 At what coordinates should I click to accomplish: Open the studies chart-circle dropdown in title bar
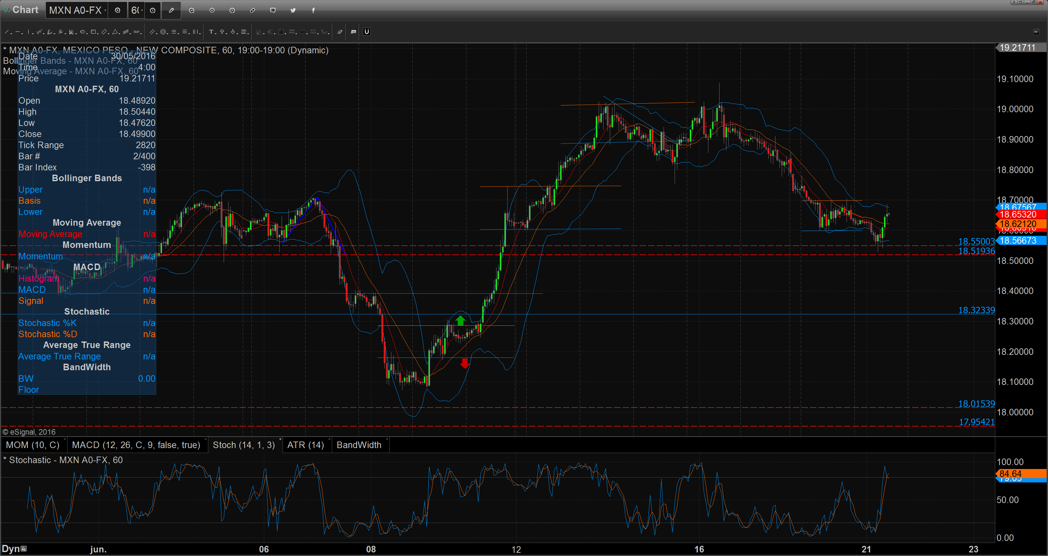pos(192,10)
